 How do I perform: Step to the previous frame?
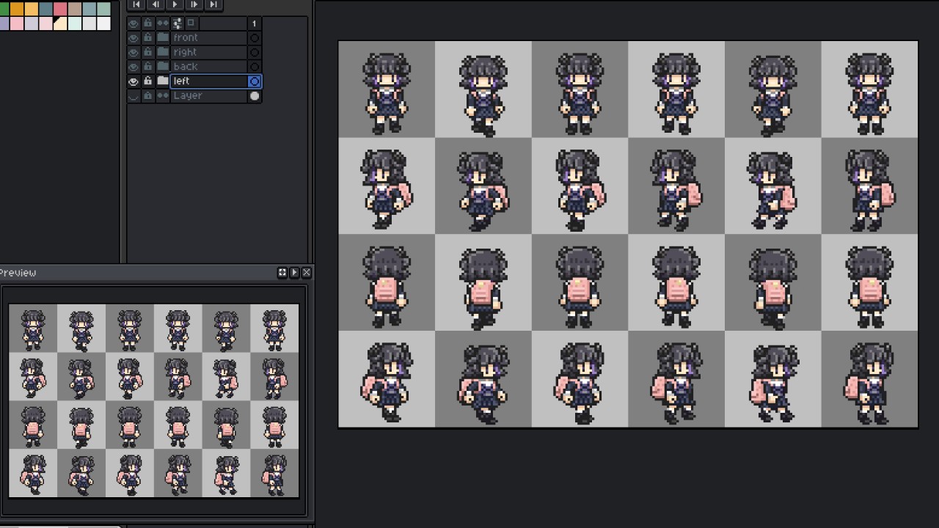(x=156, y=4)
